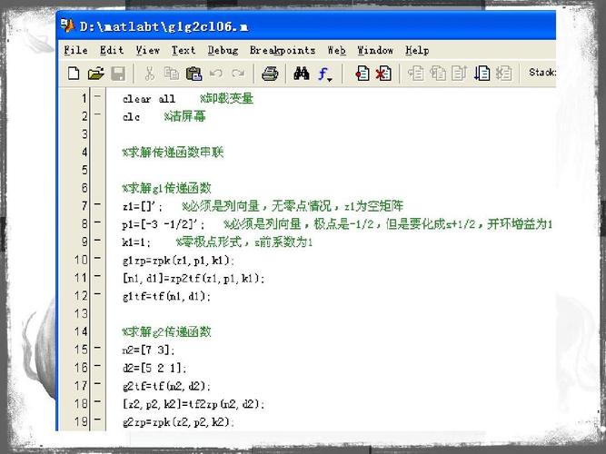Viewport: 606px width, 454px height.
Task: Click the code 'g1zp=zpk(z1,p1,k1);'
Action: click(178, 261)
